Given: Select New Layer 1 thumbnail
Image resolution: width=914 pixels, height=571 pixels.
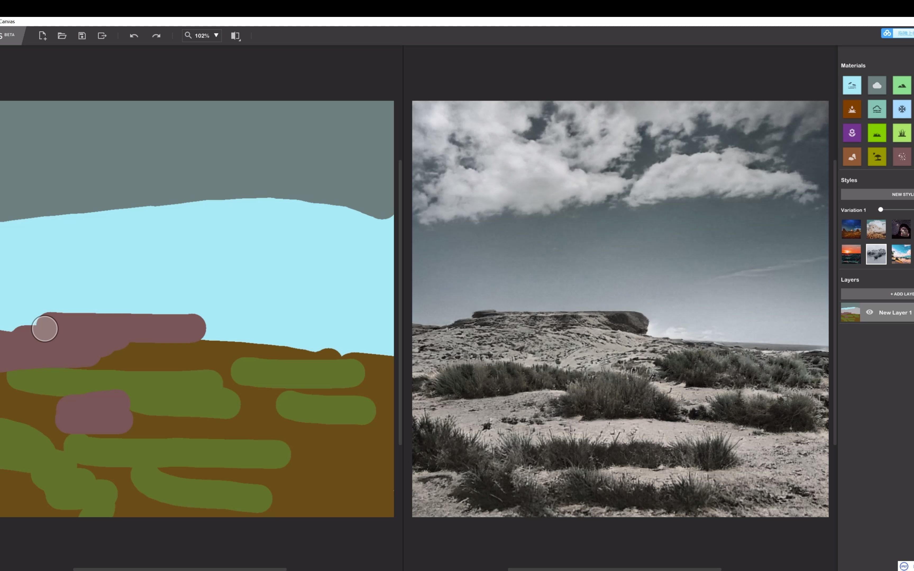Looking at the screenshot, I should [x=850, y=312].
